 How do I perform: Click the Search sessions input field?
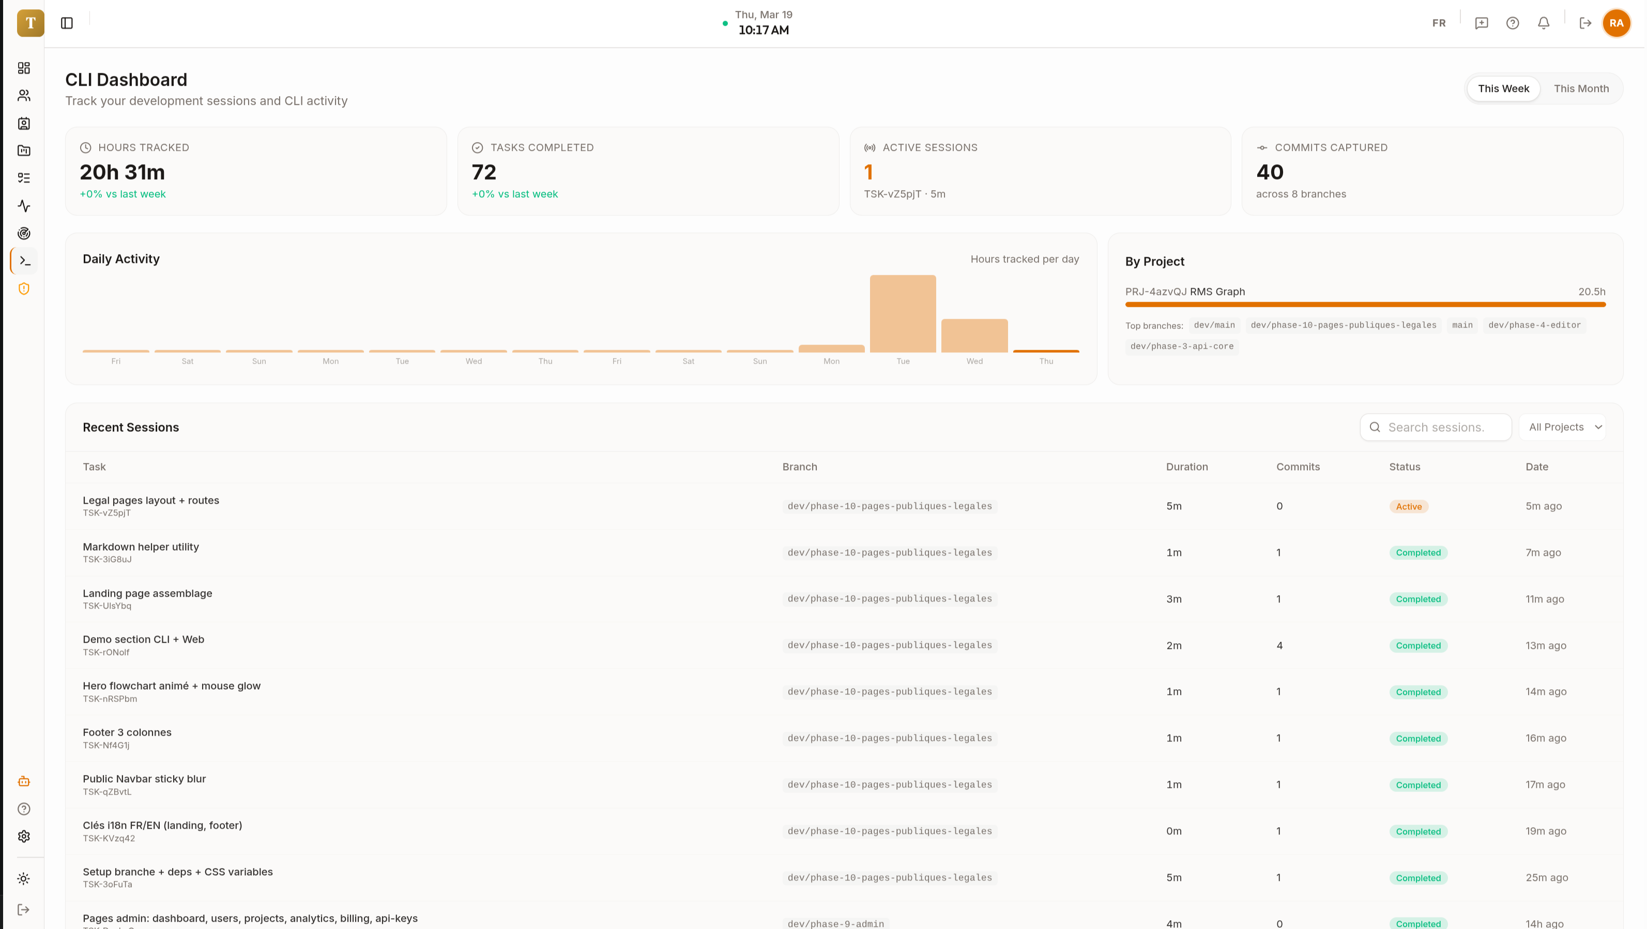coord(1444,427)
